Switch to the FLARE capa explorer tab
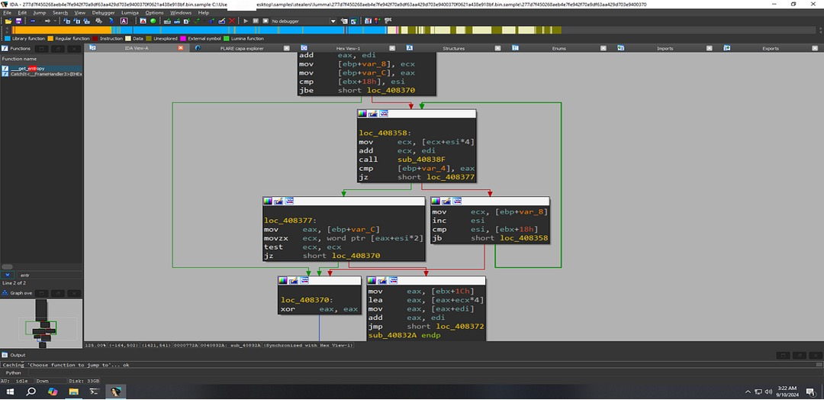 click(x=240, y=48)
